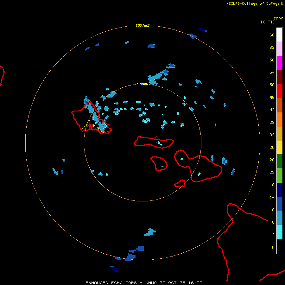This screenshot has height=285, width=285.
Task: Click the legend value "22"
Action: pyautogui.click(x=272, y=172)
